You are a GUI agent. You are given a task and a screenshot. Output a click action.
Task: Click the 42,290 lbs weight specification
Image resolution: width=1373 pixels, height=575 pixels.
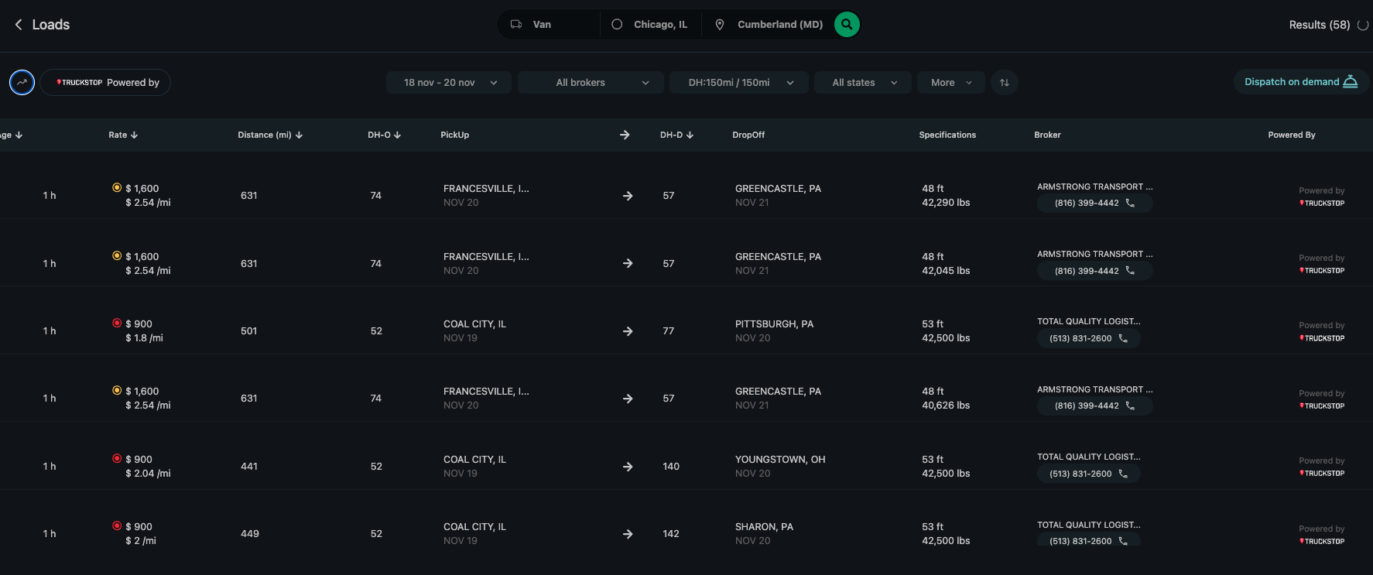click(x=946, y=203)
